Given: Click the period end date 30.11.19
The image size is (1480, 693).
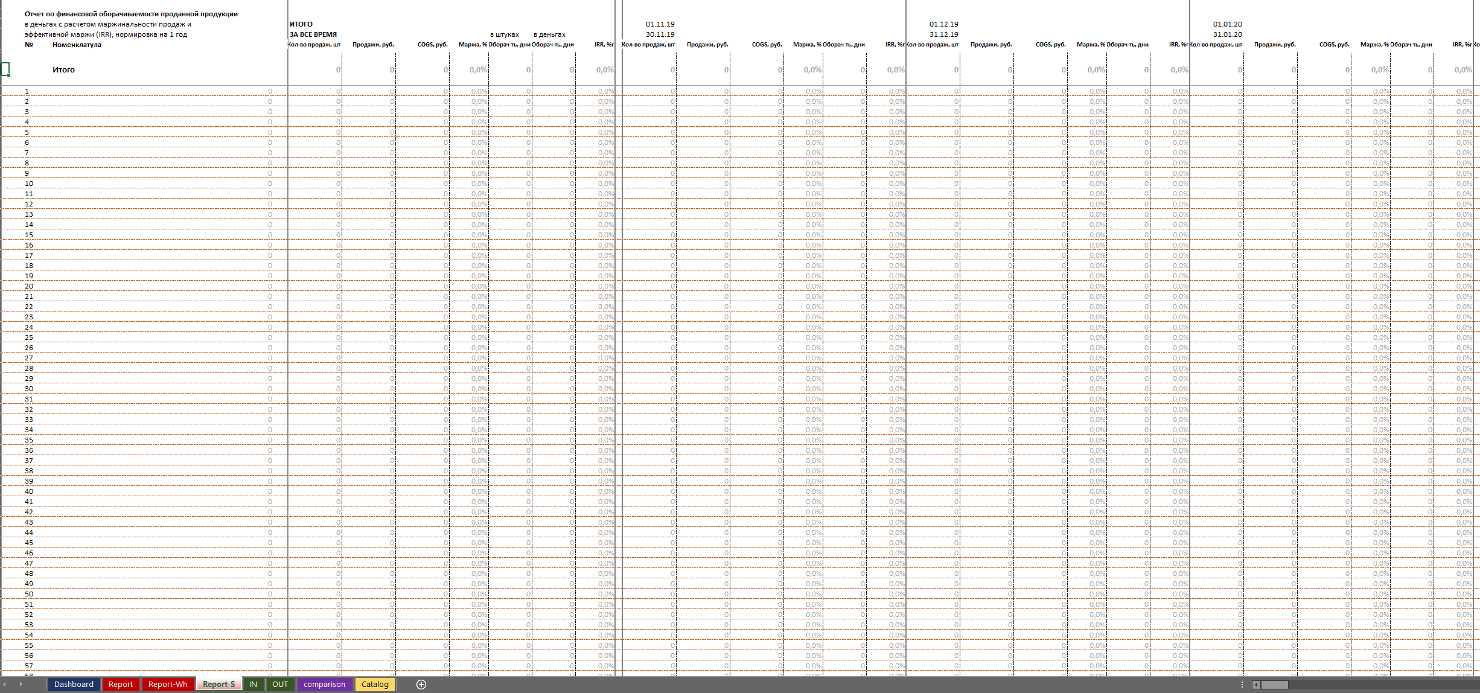Looking at the screenshot, I should [660, 34].
